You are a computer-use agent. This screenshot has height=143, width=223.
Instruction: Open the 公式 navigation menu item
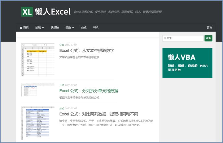(x=84, y=28)
